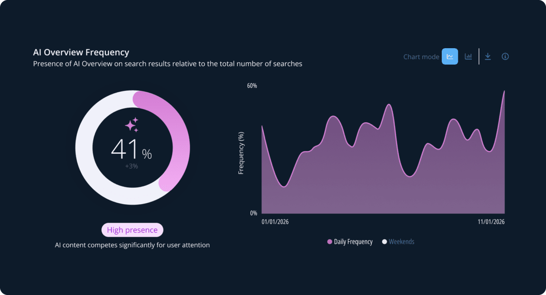Click the Frequency (%) axis title
The height and width of the screenshot is (295, 546).
(x=242, y=153)
